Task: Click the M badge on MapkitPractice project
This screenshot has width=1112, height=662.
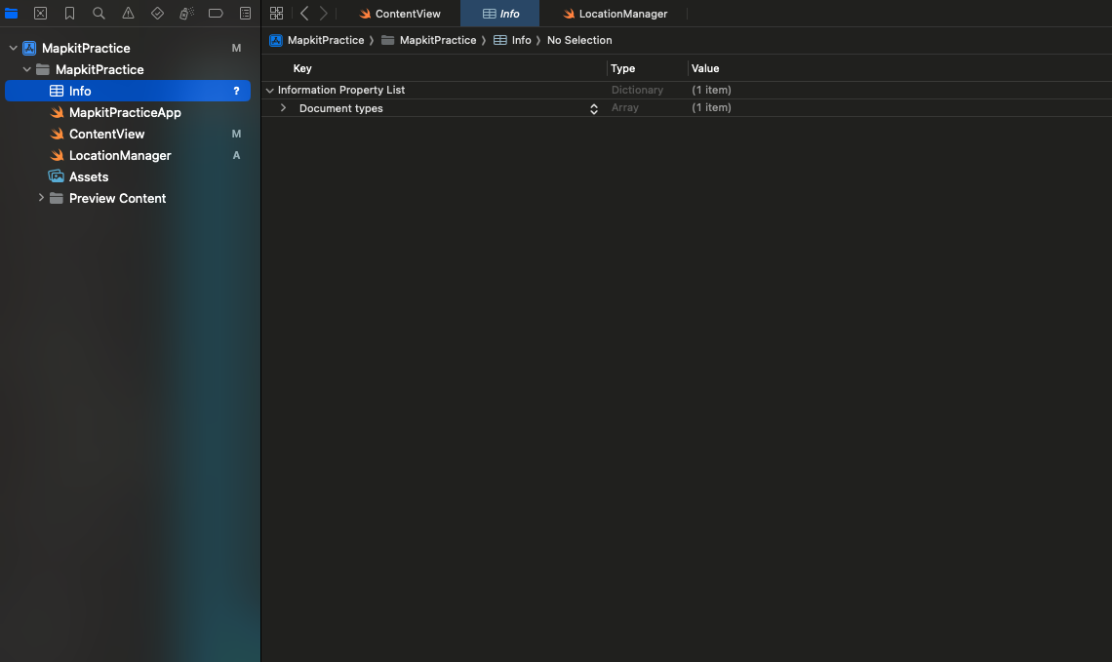Action: [236, 48]
